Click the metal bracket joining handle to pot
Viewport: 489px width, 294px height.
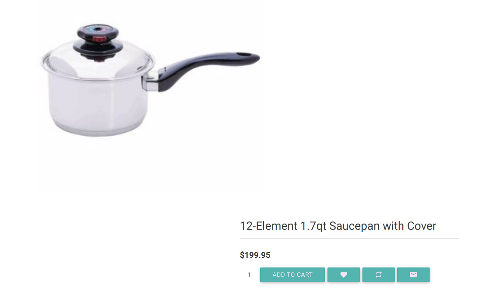150,83
